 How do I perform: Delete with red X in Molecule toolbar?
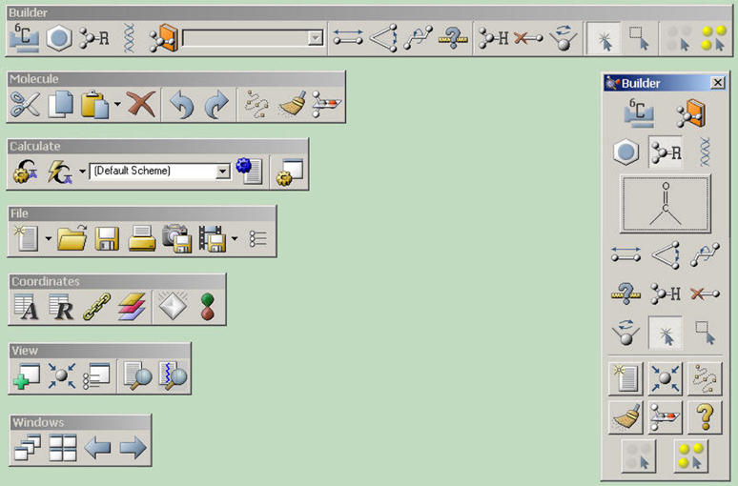(141, 104)
